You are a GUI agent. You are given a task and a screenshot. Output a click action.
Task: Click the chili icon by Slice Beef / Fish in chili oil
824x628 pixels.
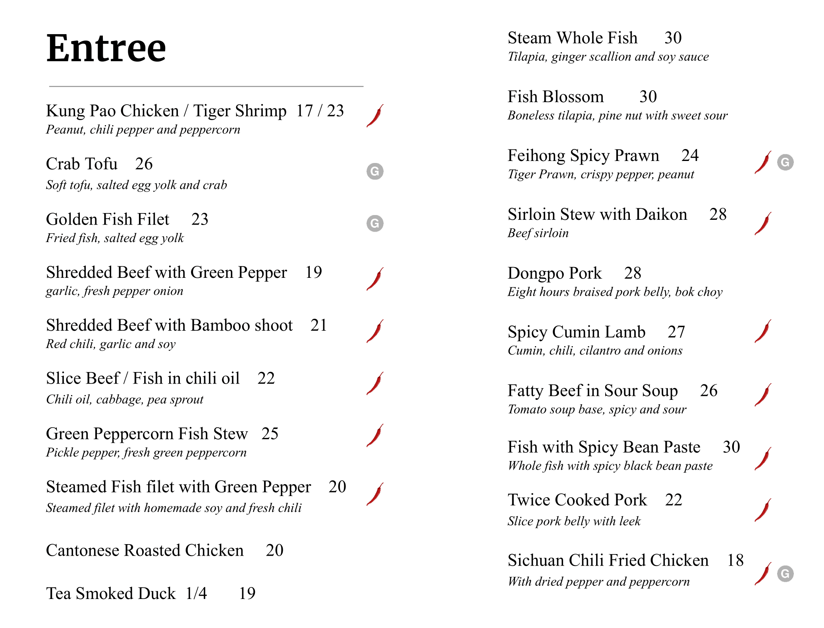pyautogui.click(x=375, y=384)
